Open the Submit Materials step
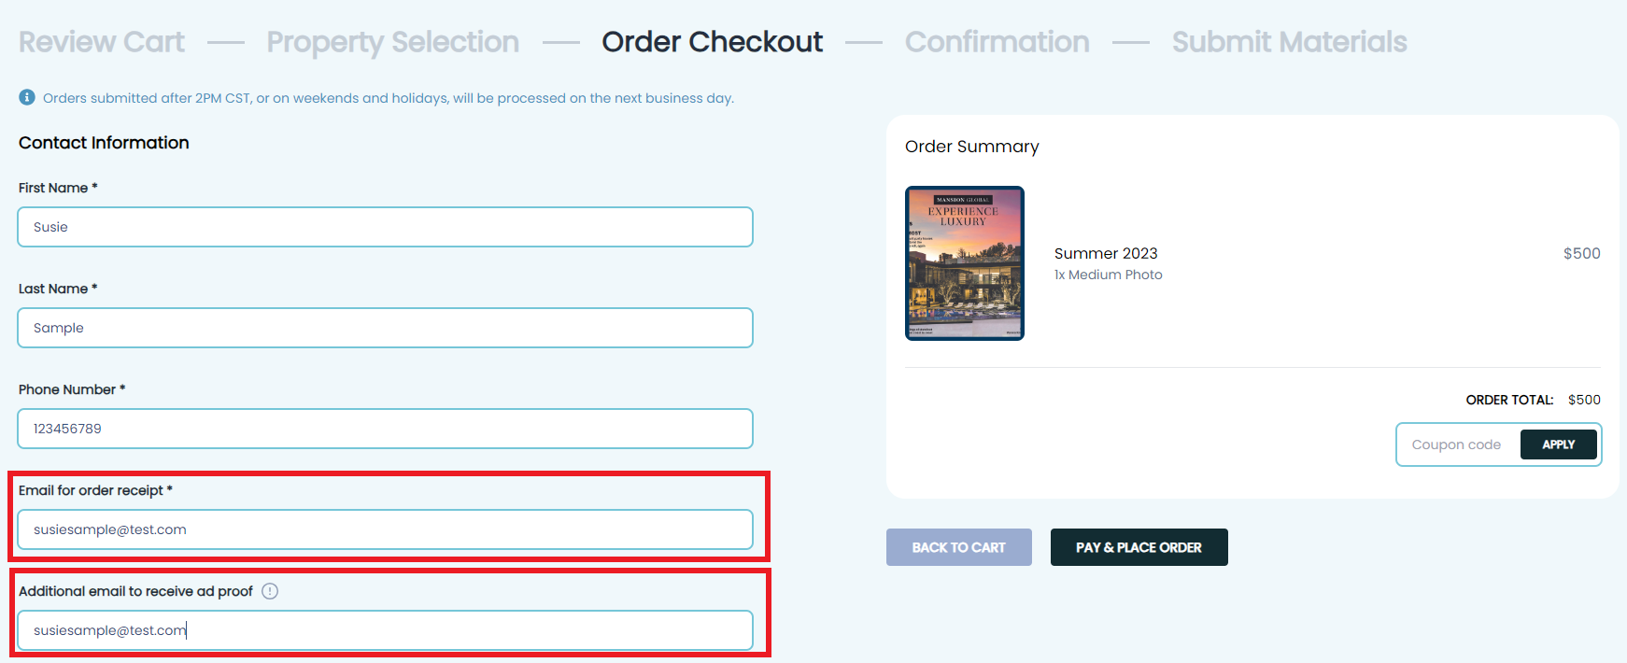Viewport: 1627px width, 663px height. coord(1289,42)
